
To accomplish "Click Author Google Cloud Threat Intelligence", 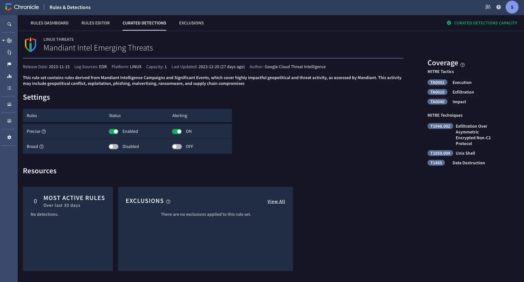I will [288, 67].
